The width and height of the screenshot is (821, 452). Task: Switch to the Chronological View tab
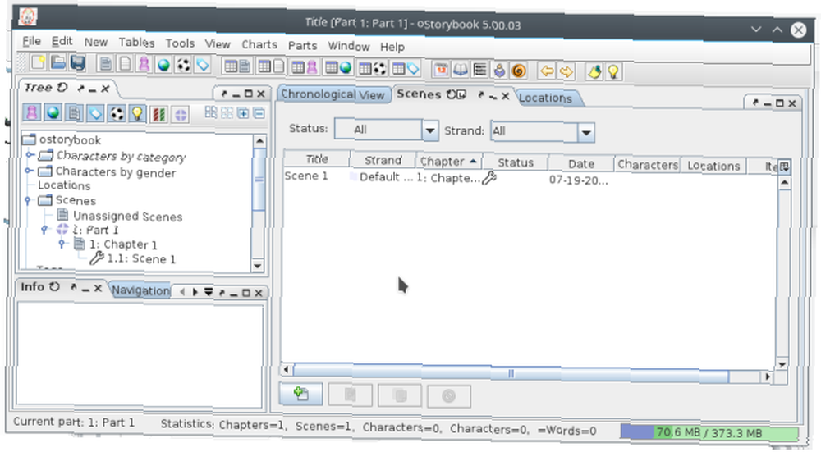[333, 94]
